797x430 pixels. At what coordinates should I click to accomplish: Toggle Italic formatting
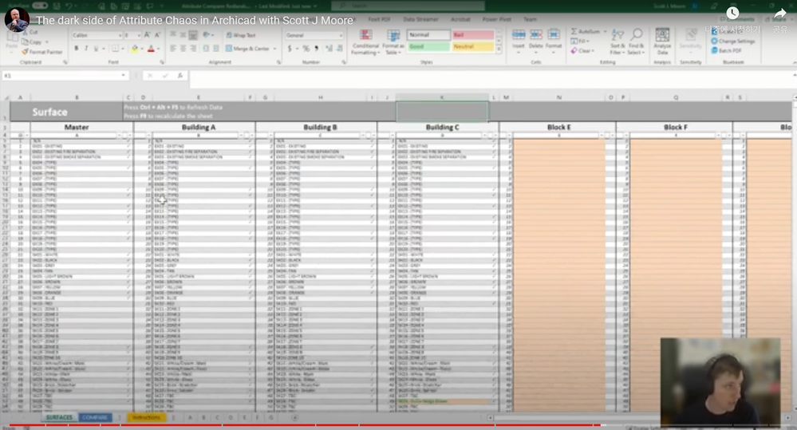coord(86,49)
